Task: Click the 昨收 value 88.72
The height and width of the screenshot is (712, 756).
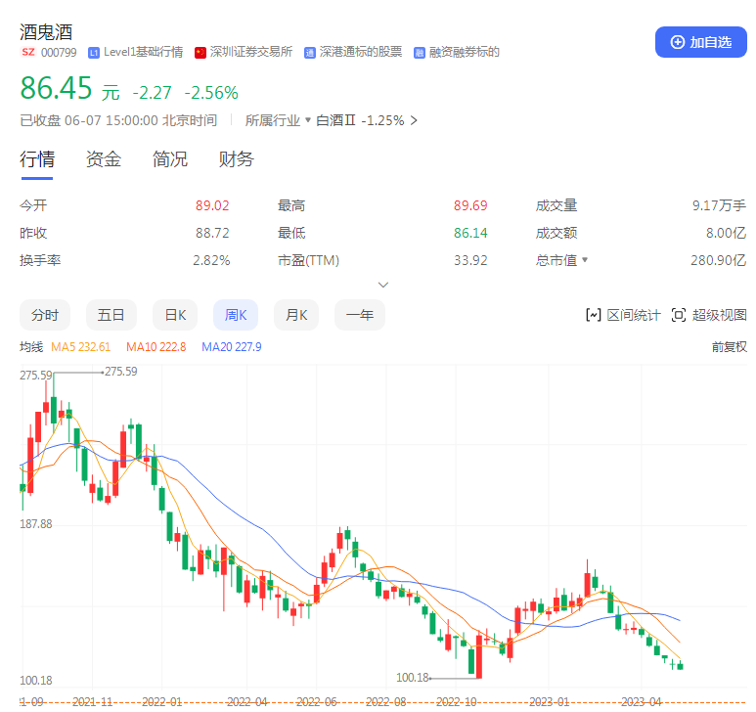Action: [x=212, y=234]
